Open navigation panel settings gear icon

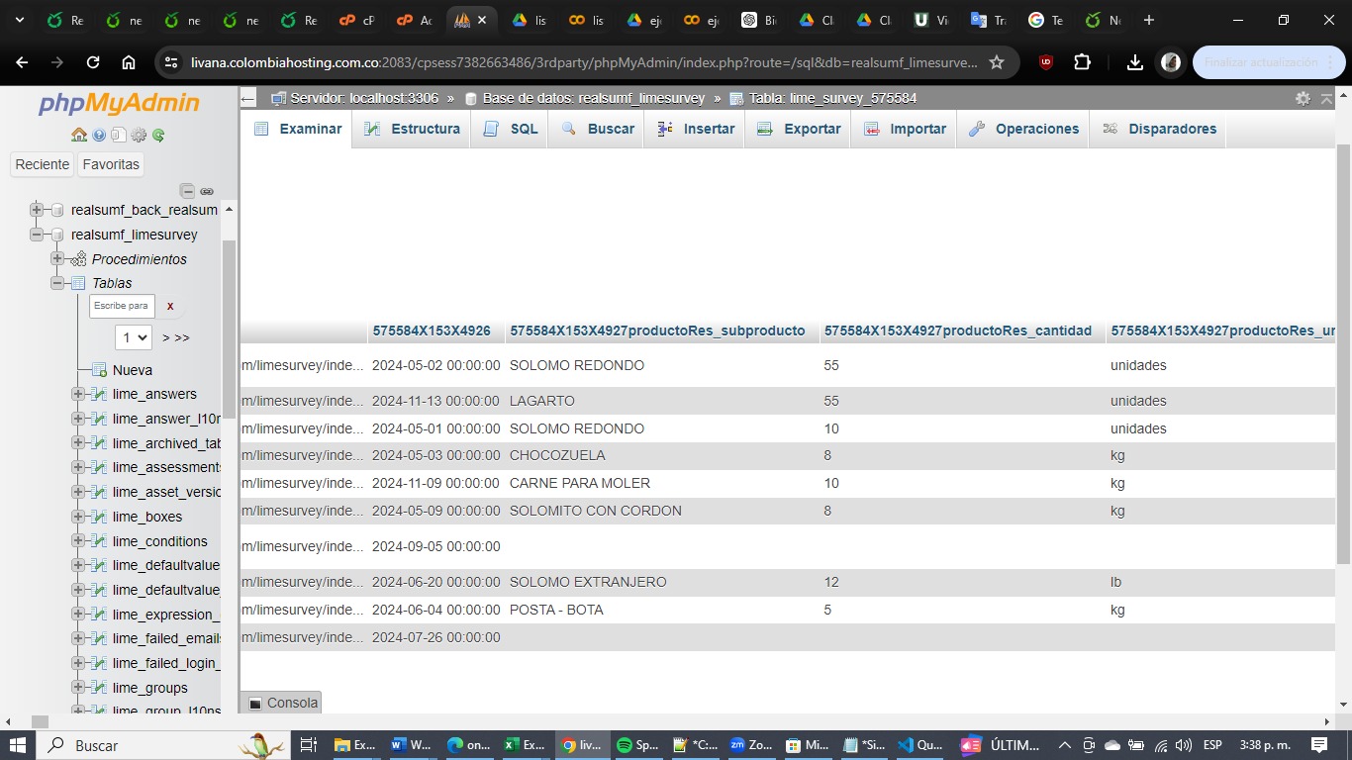coord(139,135)
